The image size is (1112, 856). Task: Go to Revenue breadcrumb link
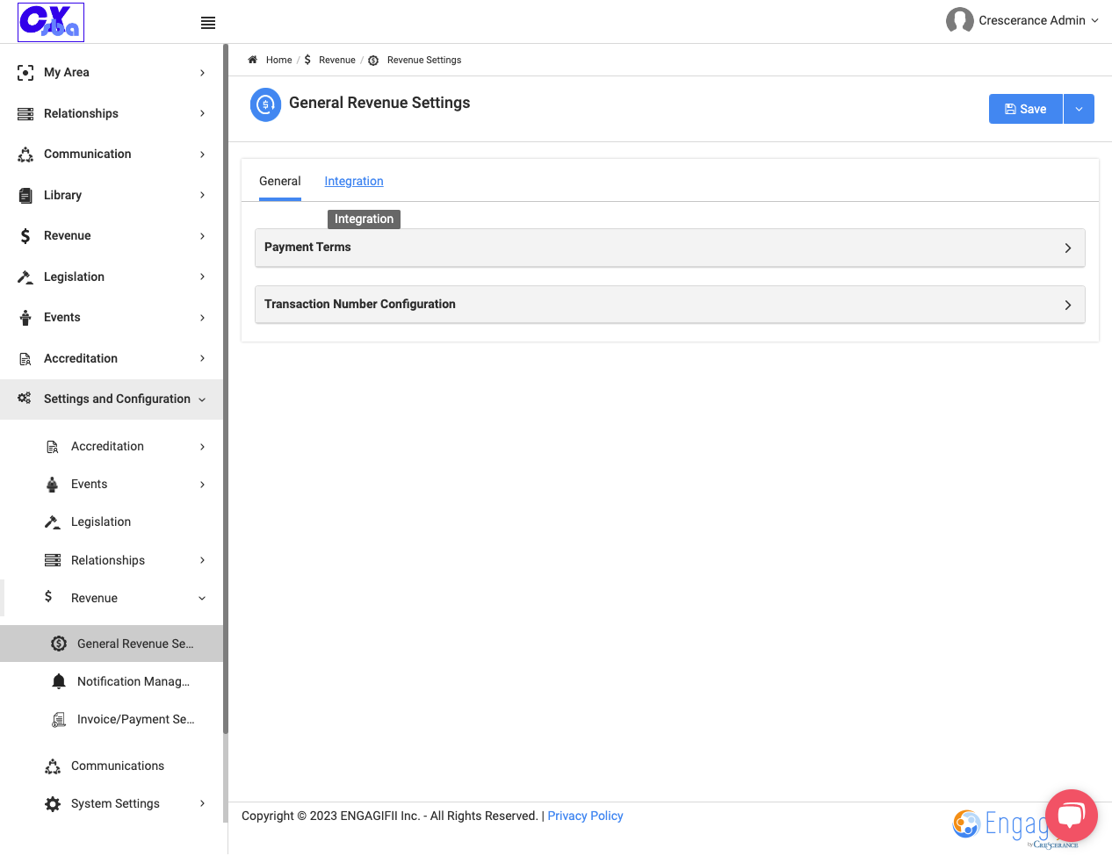[336, 60]
